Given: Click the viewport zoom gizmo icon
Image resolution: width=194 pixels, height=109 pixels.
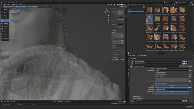Looking at the screenshot, I should (x=109, y=16).
